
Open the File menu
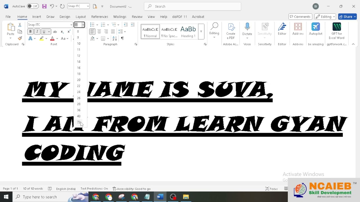pos(8,17)
